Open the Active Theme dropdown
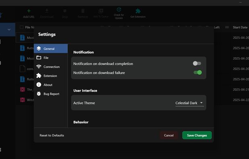249x159 pixels. tap(189, 103)
